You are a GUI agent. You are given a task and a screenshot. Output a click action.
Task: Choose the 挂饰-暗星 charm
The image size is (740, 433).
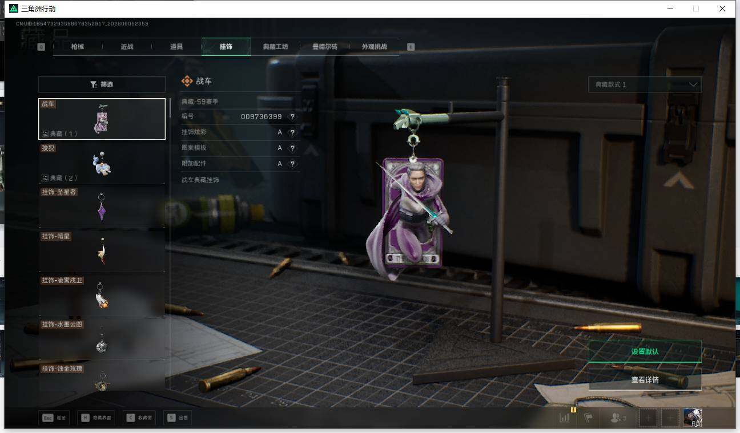pyautogui.click(x=102, y=250)
